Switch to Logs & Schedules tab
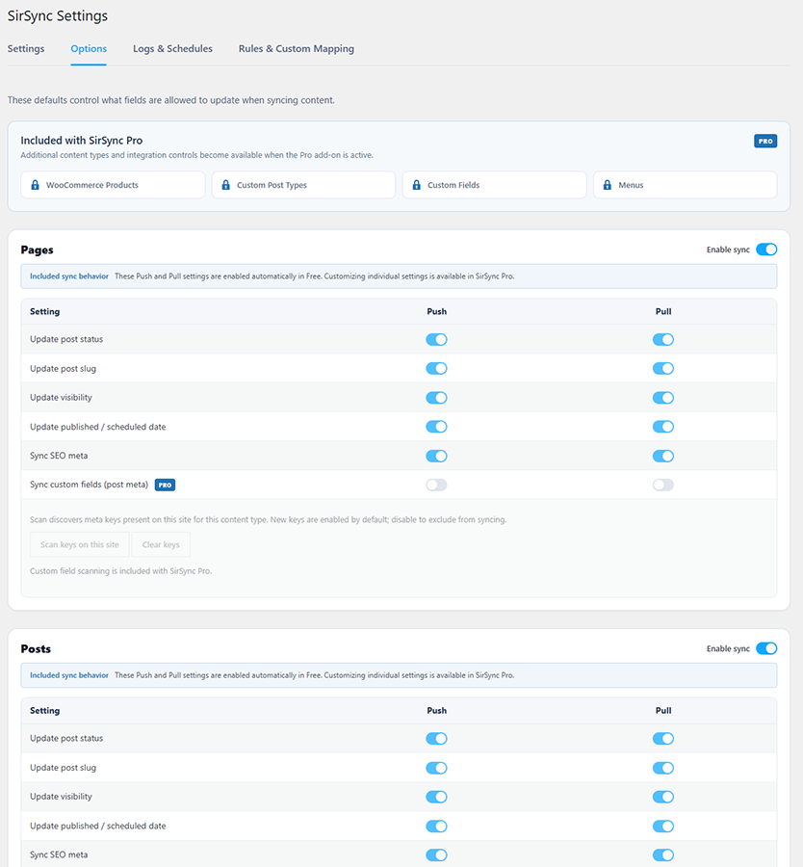Image resolution: width=803 pixels, height=867 pixels. click(x=172, y=49)
